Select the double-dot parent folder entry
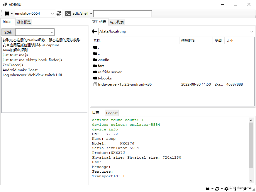The height and width of the screenshot is (192, 256). coord(96,54)
